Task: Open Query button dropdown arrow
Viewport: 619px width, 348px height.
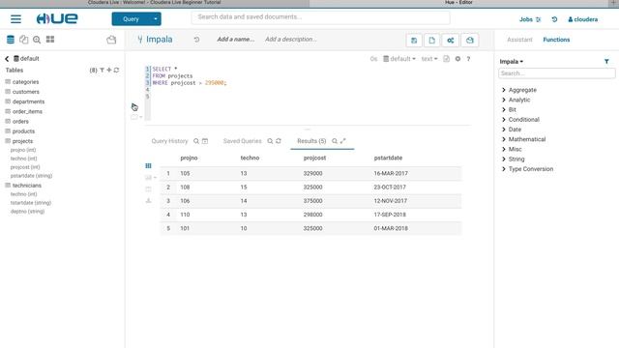Action: [x=156, y=19]
